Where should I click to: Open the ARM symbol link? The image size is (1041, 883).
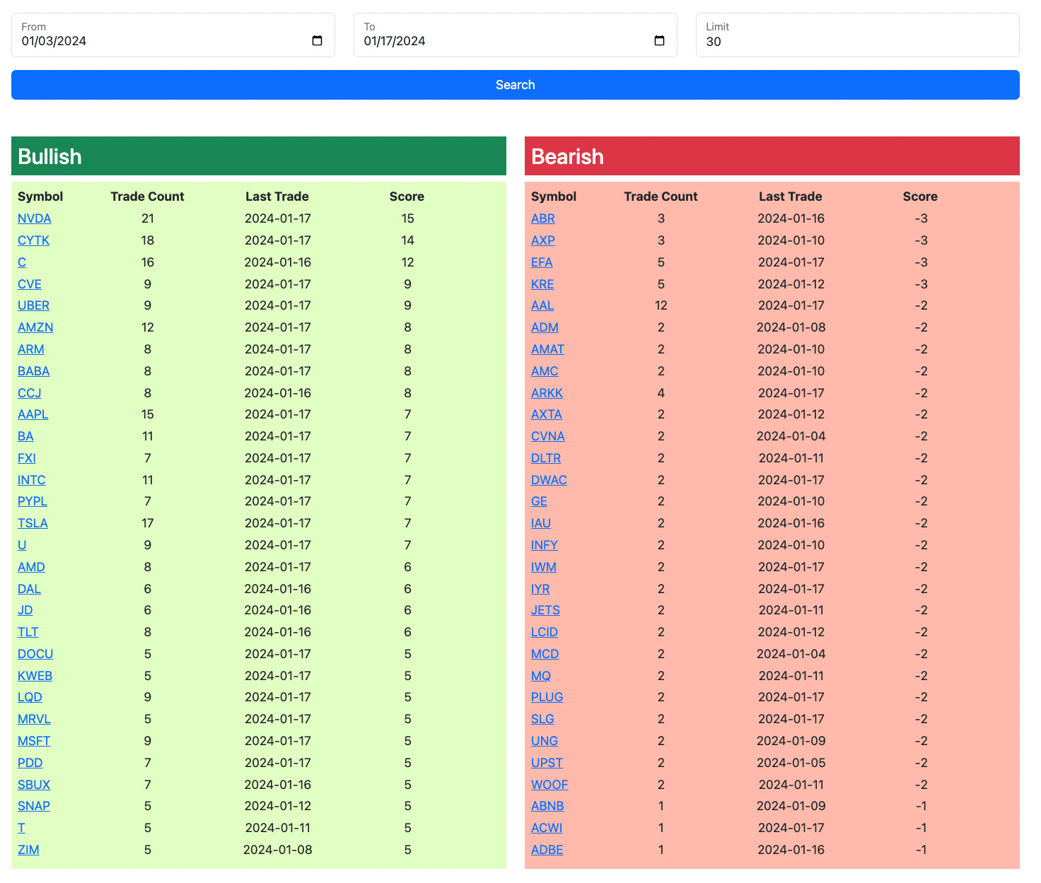[x=31, y=349]
